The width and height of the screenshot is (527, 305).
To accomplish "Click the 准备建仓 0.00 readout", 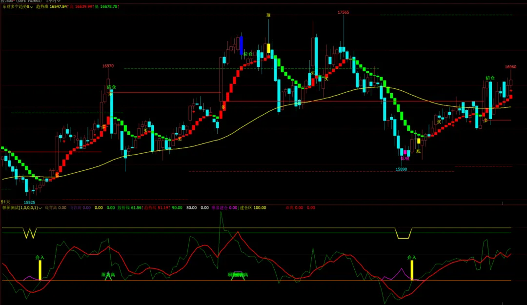I will click(x=225, y=208).
